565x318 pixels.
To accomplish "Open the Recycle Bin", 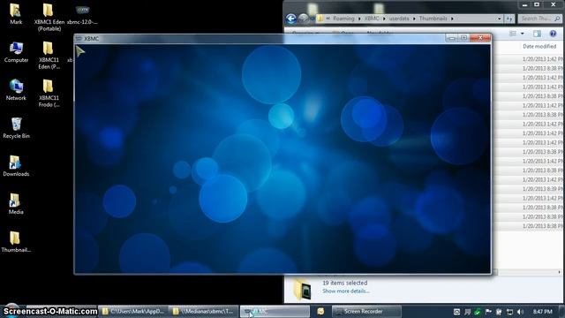I will (16, 128).
